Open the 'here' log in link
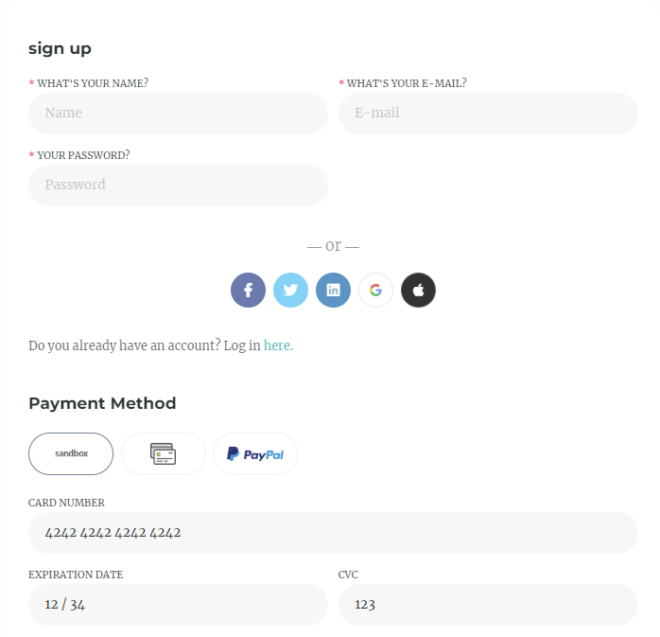This screenshot has height=637, width=660. click(x=278, y=345)
